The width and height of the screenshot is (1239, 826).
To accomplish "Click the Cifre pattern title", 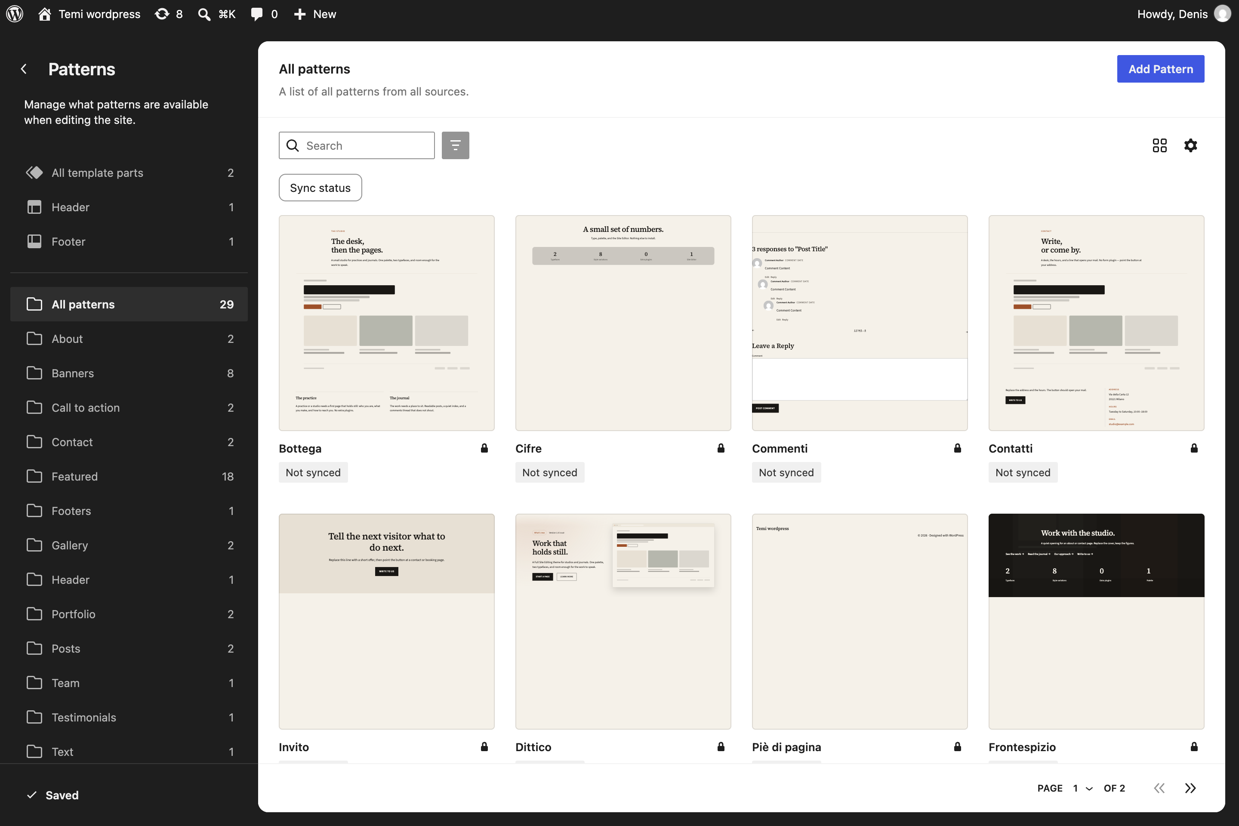I will coord(528,448).
